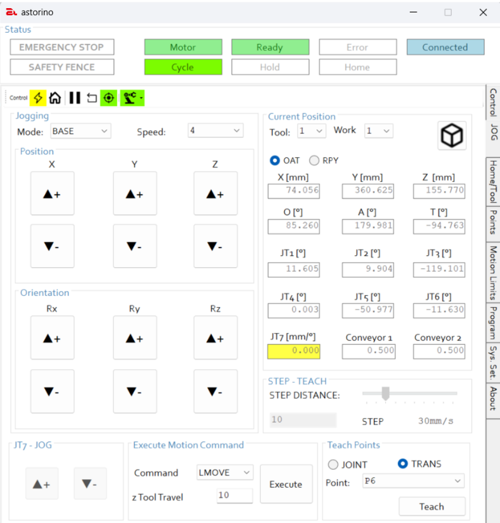The image size is (500, 523).
Task: Select the JOINT teach point option
Action: coord(333,465)
